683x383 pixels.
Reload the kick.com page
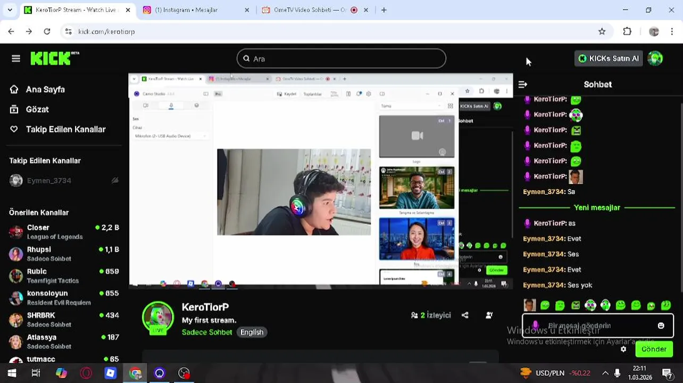47,31
